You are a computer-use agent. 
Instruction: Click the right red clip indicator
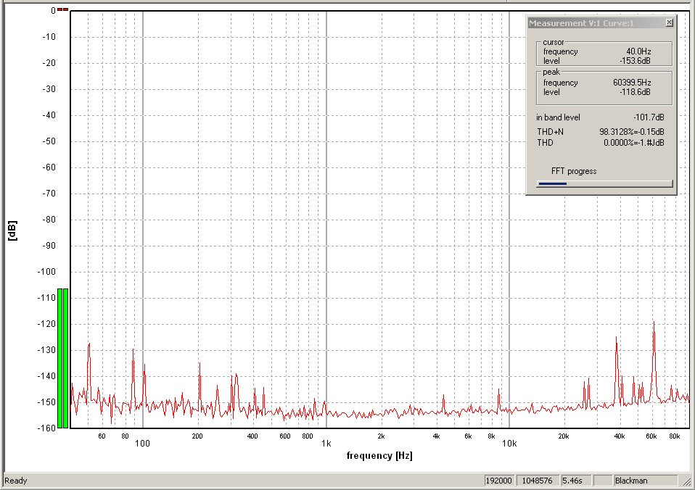tap(65, 9)
